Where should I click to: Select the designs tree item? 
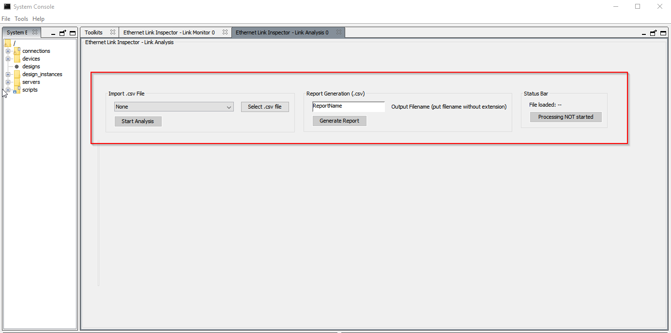31,66
